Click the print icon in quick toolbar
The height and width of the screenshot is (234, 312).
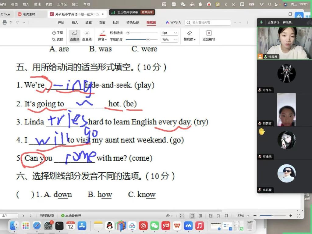click(x=5, y=23)
